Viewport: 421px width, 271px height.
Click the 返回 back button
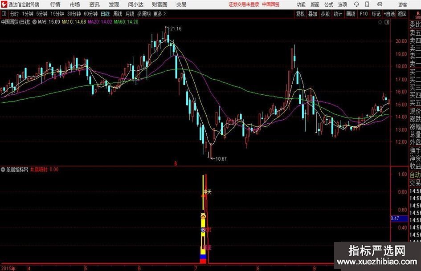(402, 14)
